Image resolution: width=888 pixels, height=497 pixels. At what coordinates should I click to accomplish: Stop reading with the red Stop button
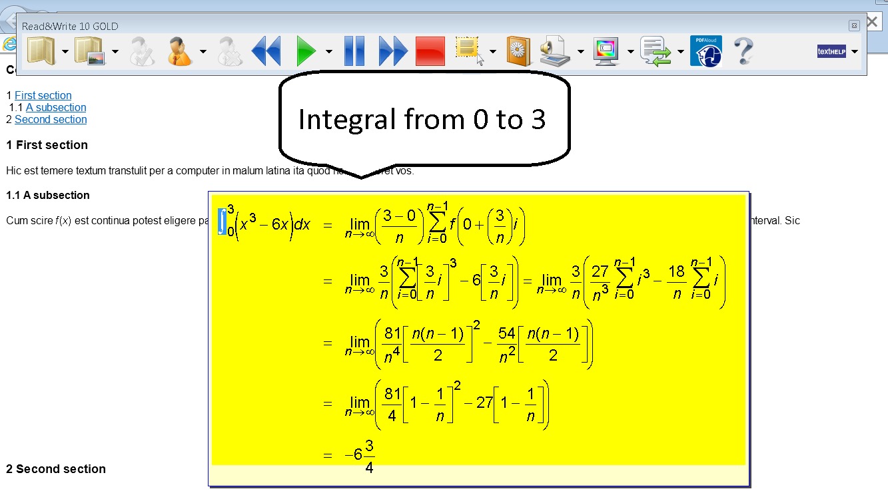tap(430, 51)
